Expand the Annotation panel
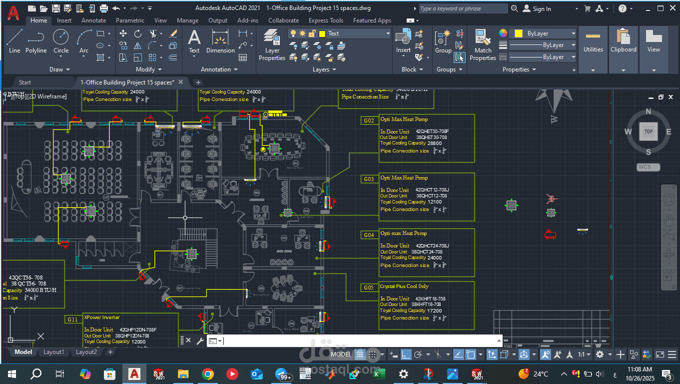680x384 pixels. 219,69
